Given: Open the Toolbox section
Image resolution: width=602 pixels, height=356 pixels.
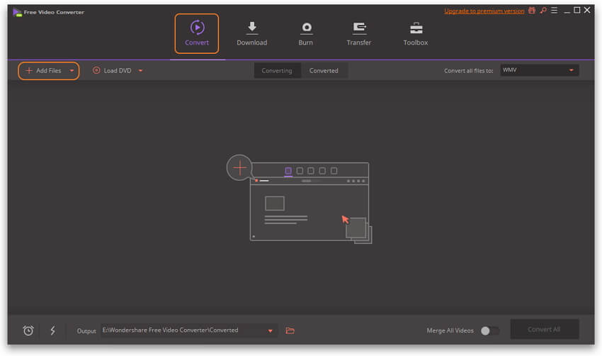Looking at the screenshot, I should point(416,33).
